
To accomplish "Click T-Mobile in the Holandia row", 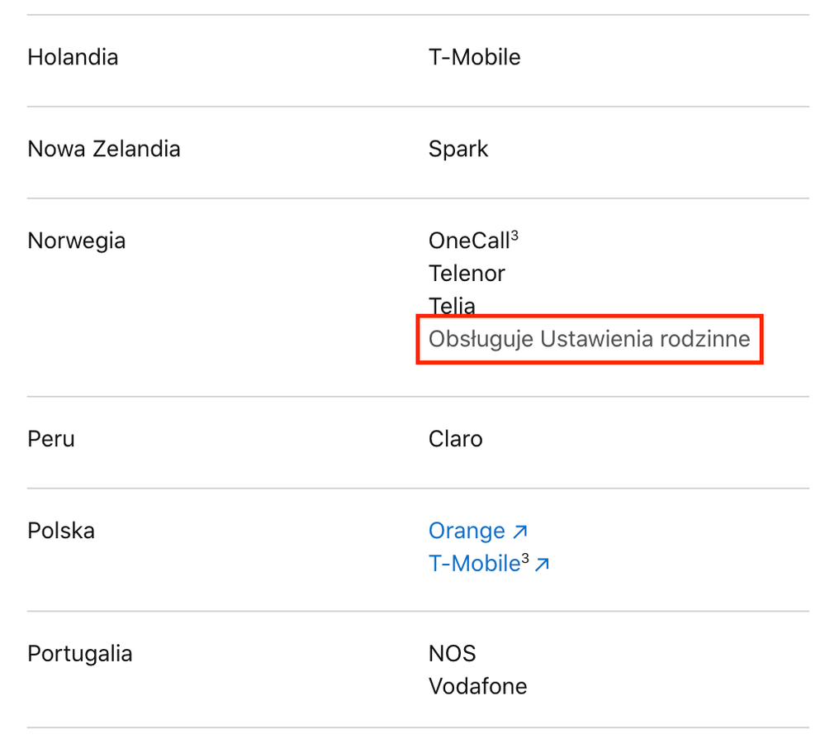I will (x=474, y=58).
